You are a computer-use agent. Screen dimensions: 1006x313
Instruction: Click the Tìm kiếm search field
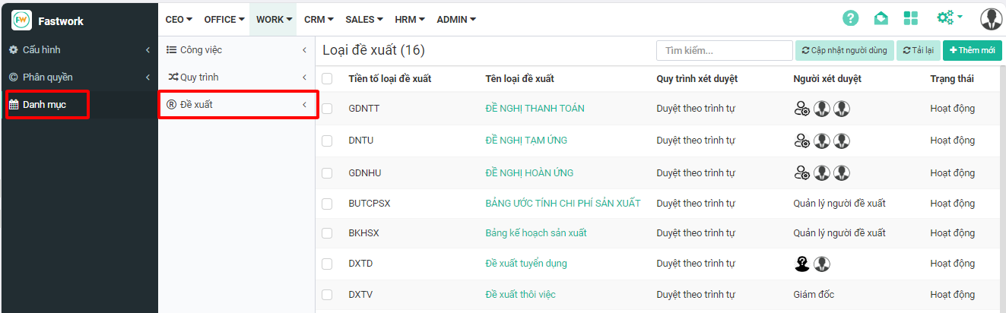coord(724,50)
